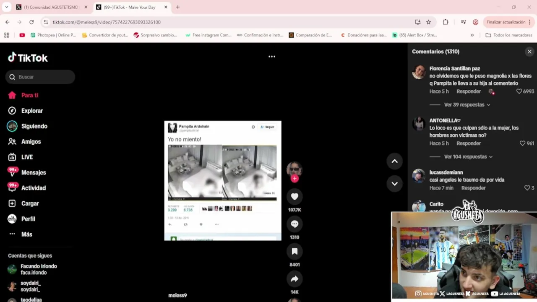The width and height of the screenshot is (537, 302).
Task: Click the video player content
Action: (x=223, y=180)
